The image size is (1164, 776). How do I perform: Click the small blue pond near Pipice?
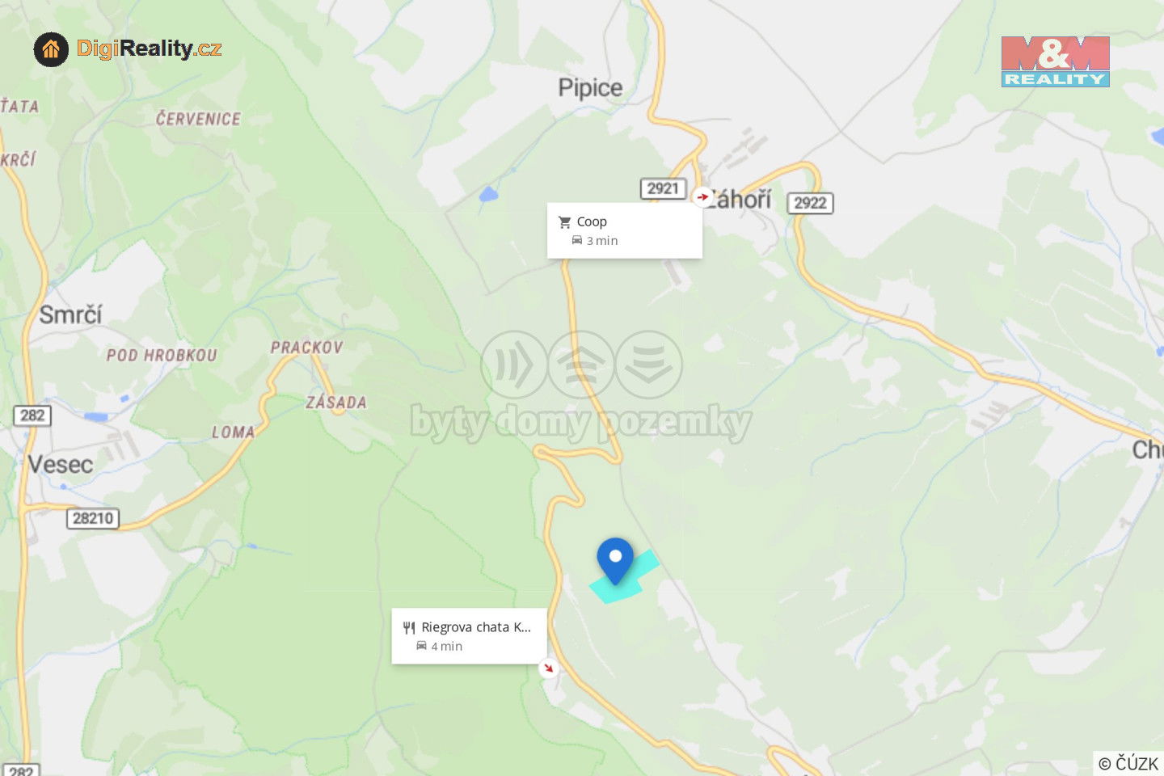488,194
